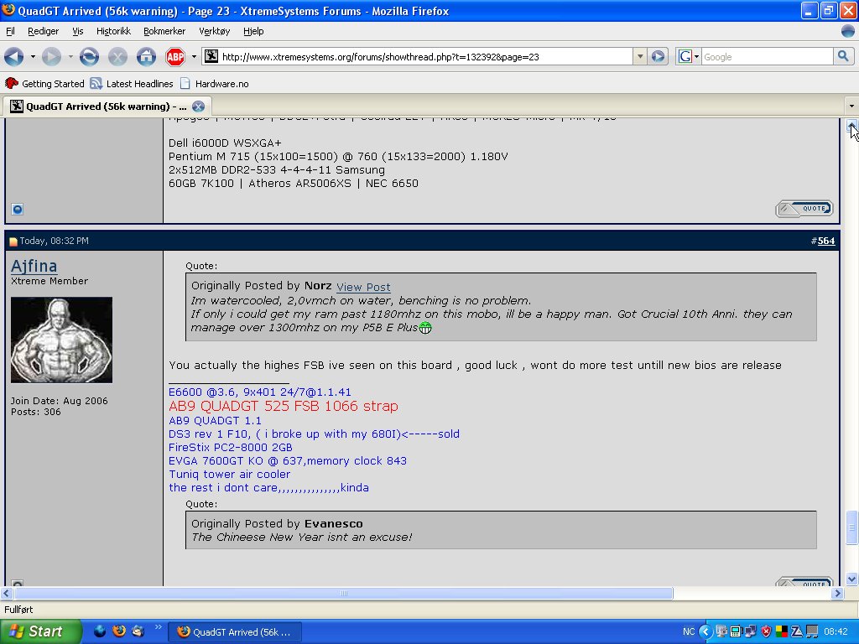The image size is (859, 644).
Task: Click the grey monitor tray icon
Action: click(812, 631)
